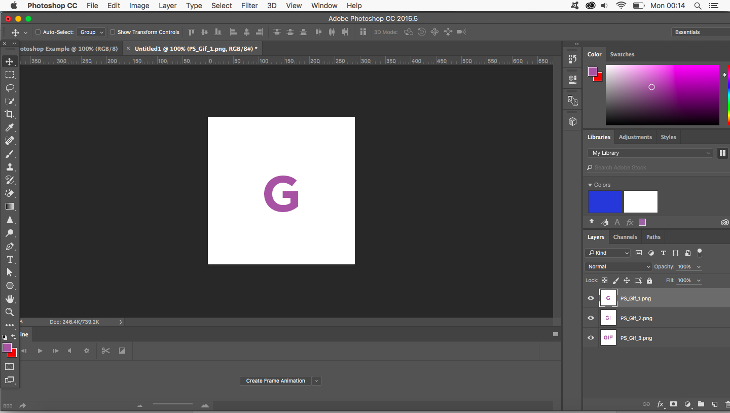Viewport: 730px width, 413px height.
Task: Select the Clone Stamp tool
Action: coord(10,167)
